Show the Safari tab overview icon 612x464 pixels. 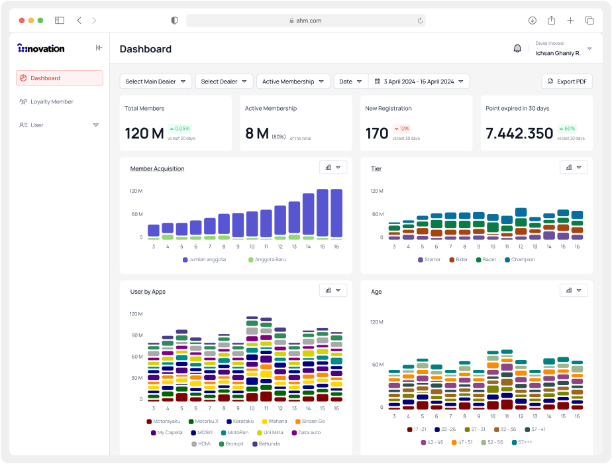pyautogui.click(x=589, y=21)
